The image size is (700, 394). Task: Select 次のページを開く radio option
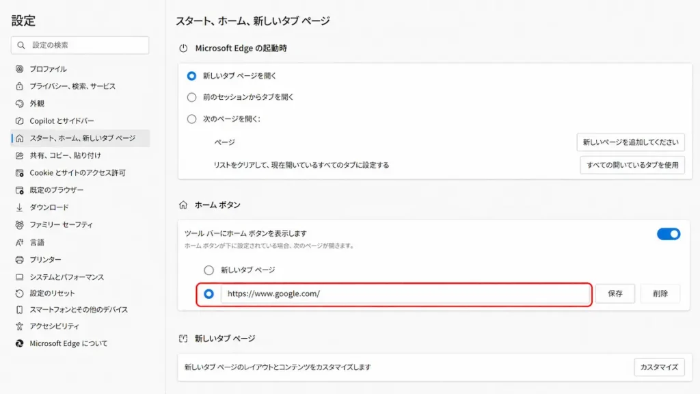click(191, 119)
